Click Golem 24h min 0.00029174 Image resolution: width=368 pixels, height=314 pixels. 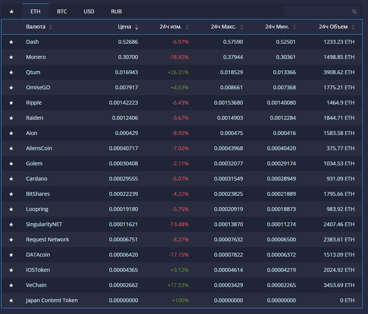click(281, 163)
